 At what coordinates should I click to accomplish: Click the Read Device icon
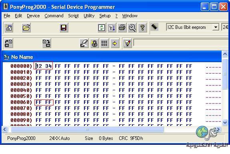[x=8, y=43]
